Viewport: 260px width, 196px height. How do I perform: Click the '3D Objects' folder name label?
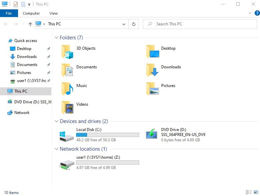click(86, 48)
